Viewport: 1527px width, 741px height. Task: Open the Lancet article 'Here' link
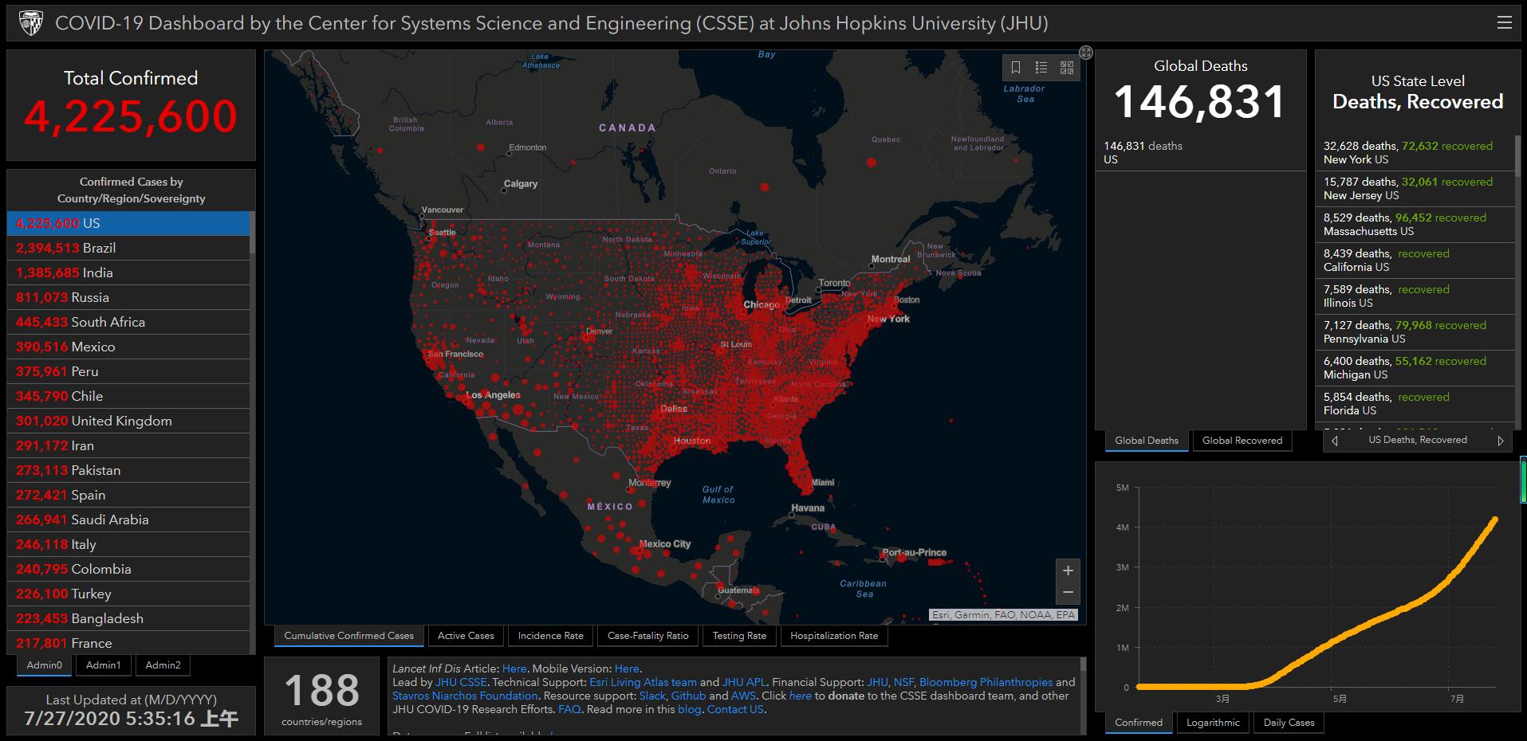(514, 668)
